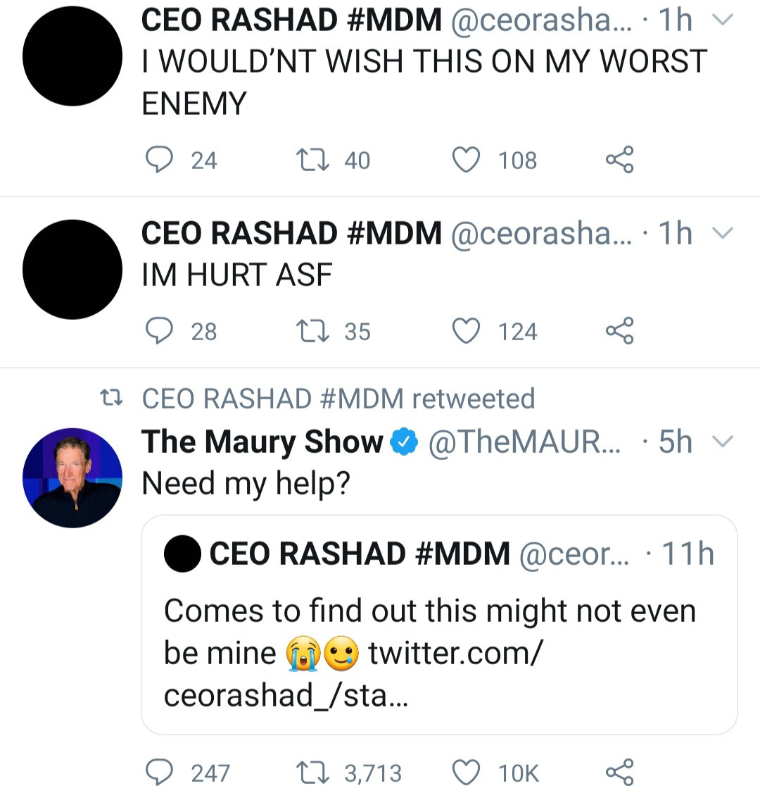760x786 pixels.
Task: Open options chevron on "WORST ENEMY" tweet
Action: click(723, 22)
